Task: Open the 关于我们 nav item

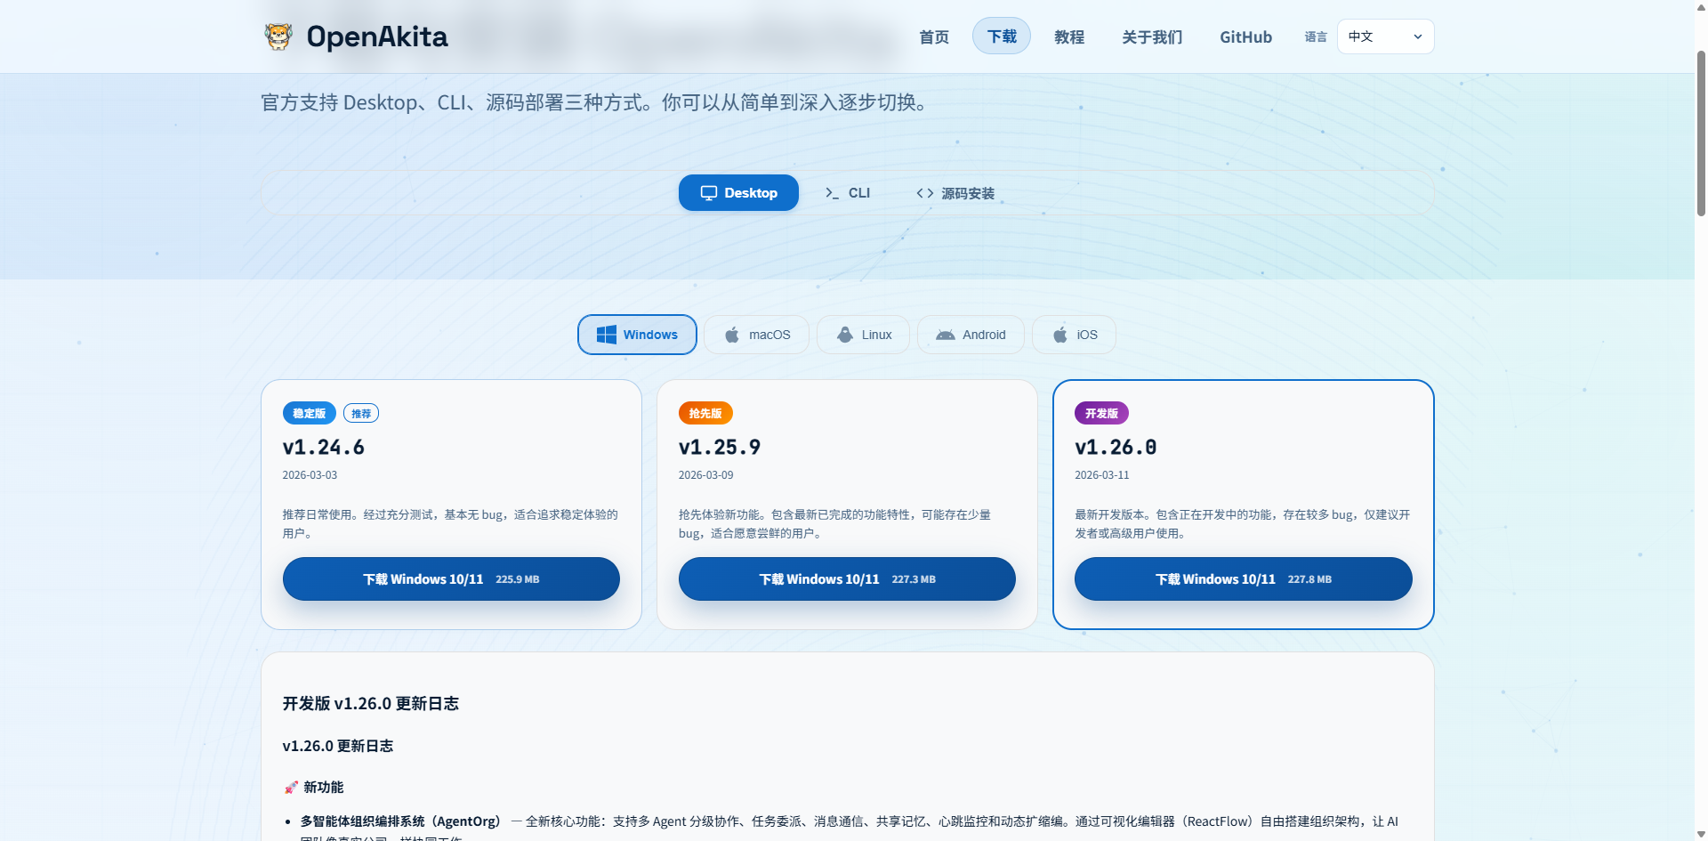Action: pos(1152,36)
